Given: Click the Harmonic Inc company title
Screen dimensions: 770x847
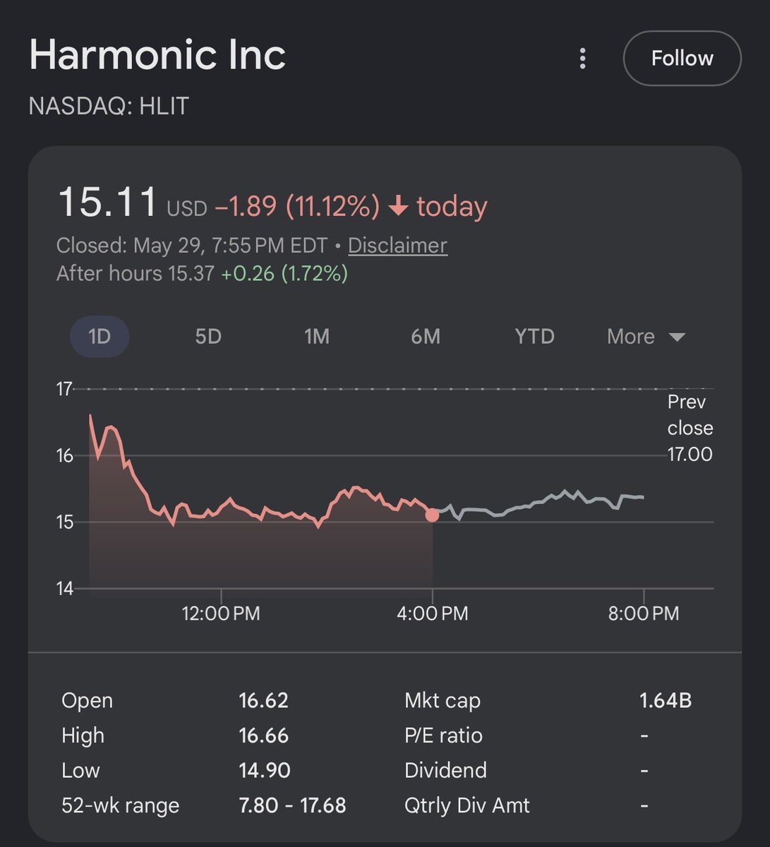Looking at the screenshot, I should pyautogui.click(x=157, y=54).
